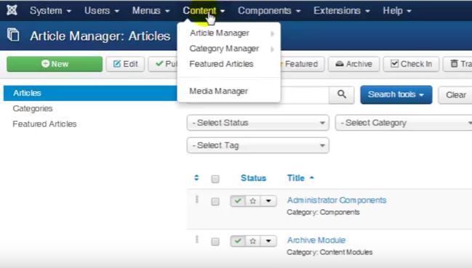The height and width of the screenshot is (268, 472).
Task: Open the Content menu
Action: [204, 11]
